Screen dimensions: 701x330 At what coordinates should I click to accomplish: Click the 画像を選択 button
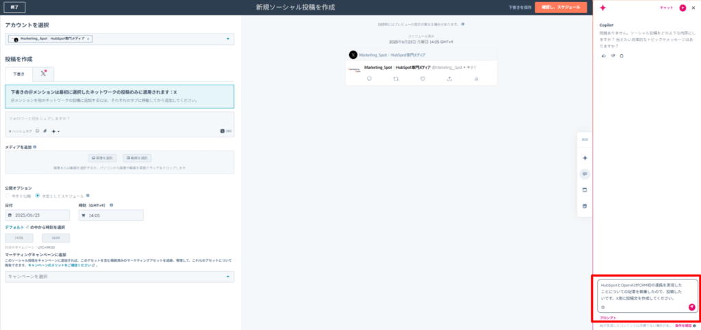tap(103, 158)
